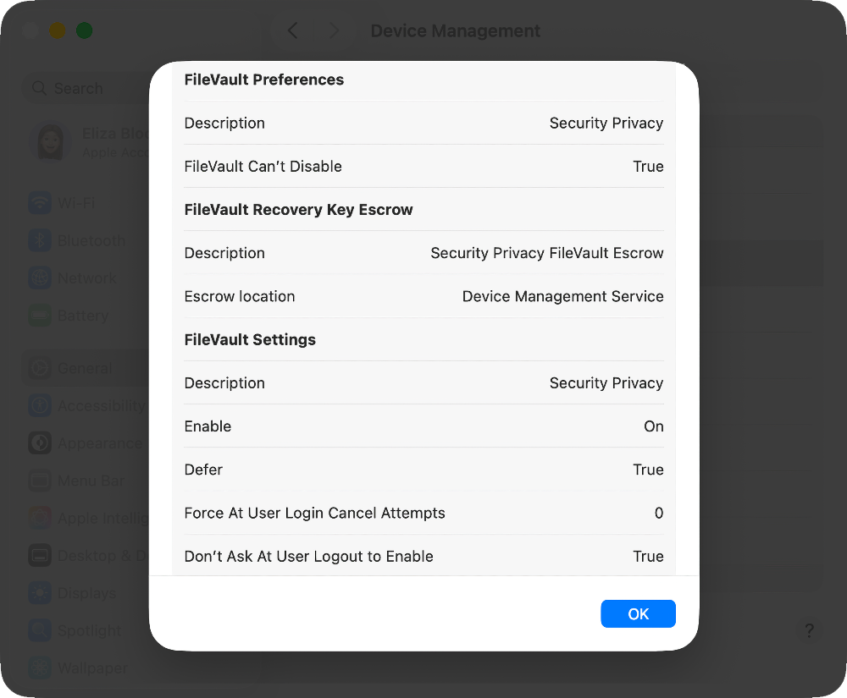Open Battery settings
This screenshot has width=847, height=698.
(x=76, y=316)
